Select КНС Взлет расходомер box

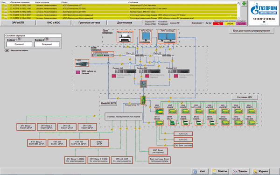point(158,151)
